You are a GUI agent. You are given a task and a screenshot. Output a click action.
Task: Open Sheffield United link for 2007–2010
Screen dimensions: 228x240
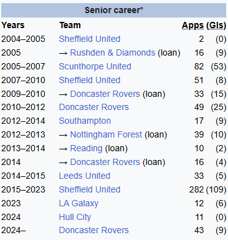pos(90,80)
